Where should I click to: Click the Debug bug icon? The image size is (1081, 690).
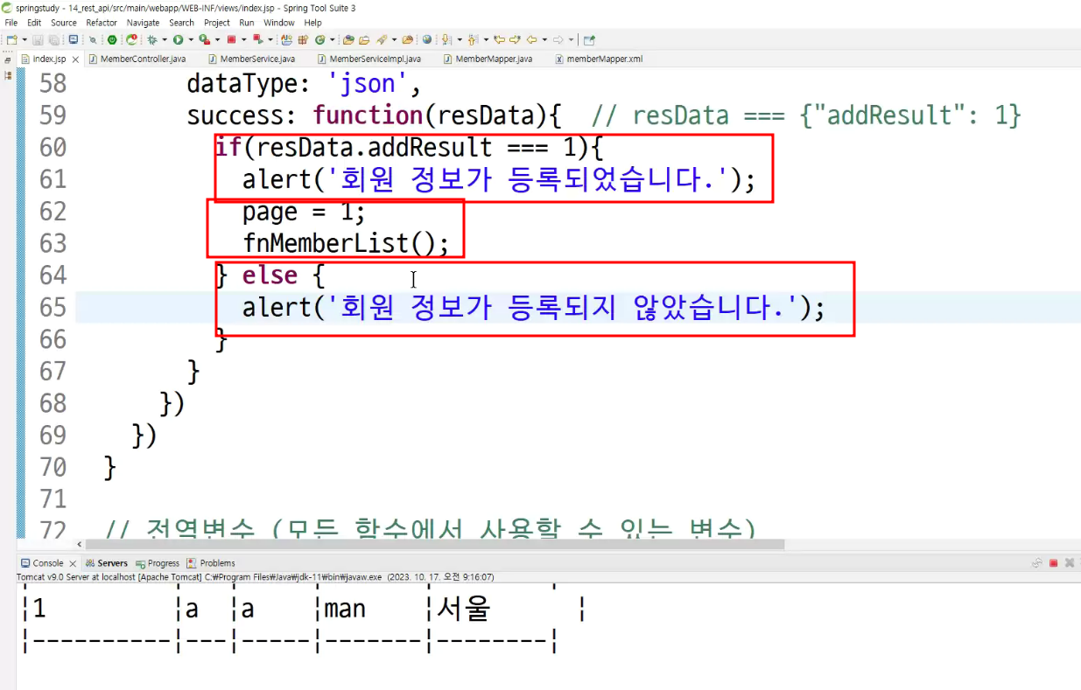[x=152, y=39]
